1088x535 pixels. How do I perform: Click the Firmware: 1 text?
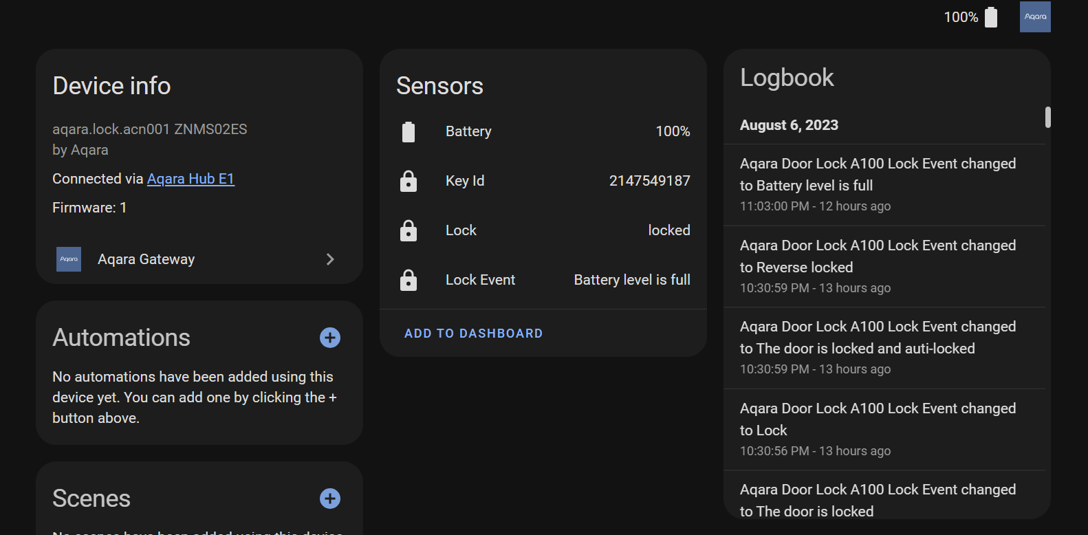pyautogui.click(x=89, y=208)
